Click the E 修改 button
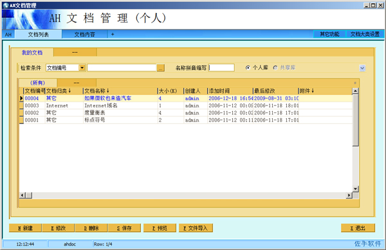The height and width of the screenshot is (250, 386). click(x=59, y=228)
